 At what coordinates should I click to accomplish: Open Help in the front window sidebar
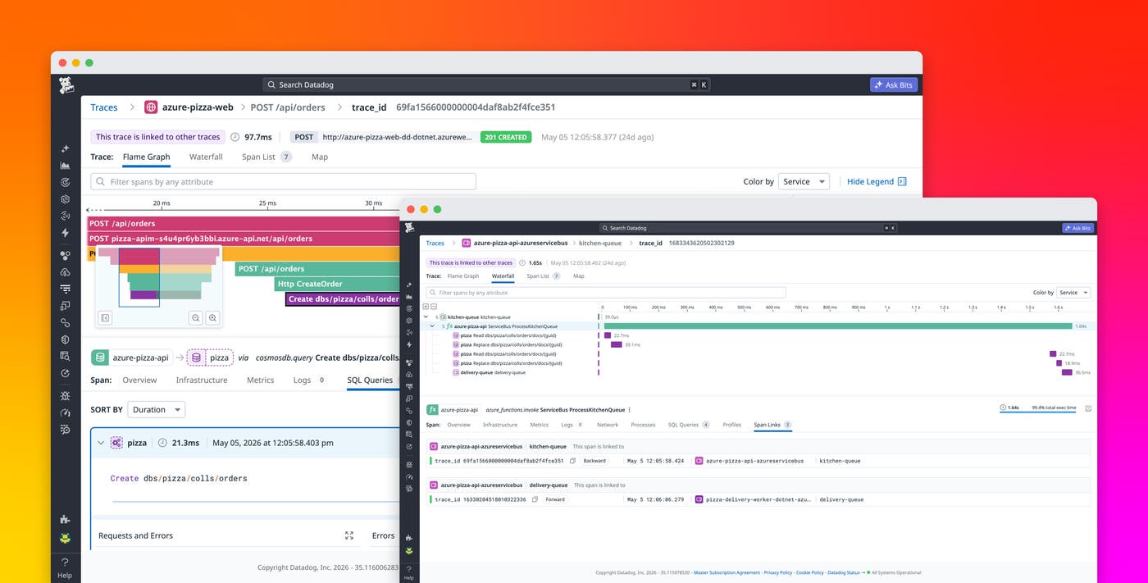(409, 572)
